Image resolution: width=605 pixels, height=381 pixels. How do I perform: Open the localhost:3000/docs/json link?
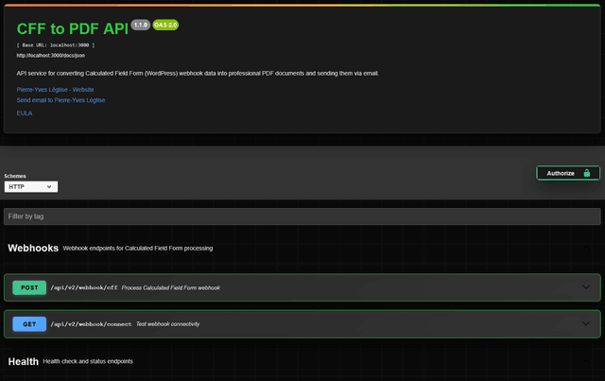(50, 56)
